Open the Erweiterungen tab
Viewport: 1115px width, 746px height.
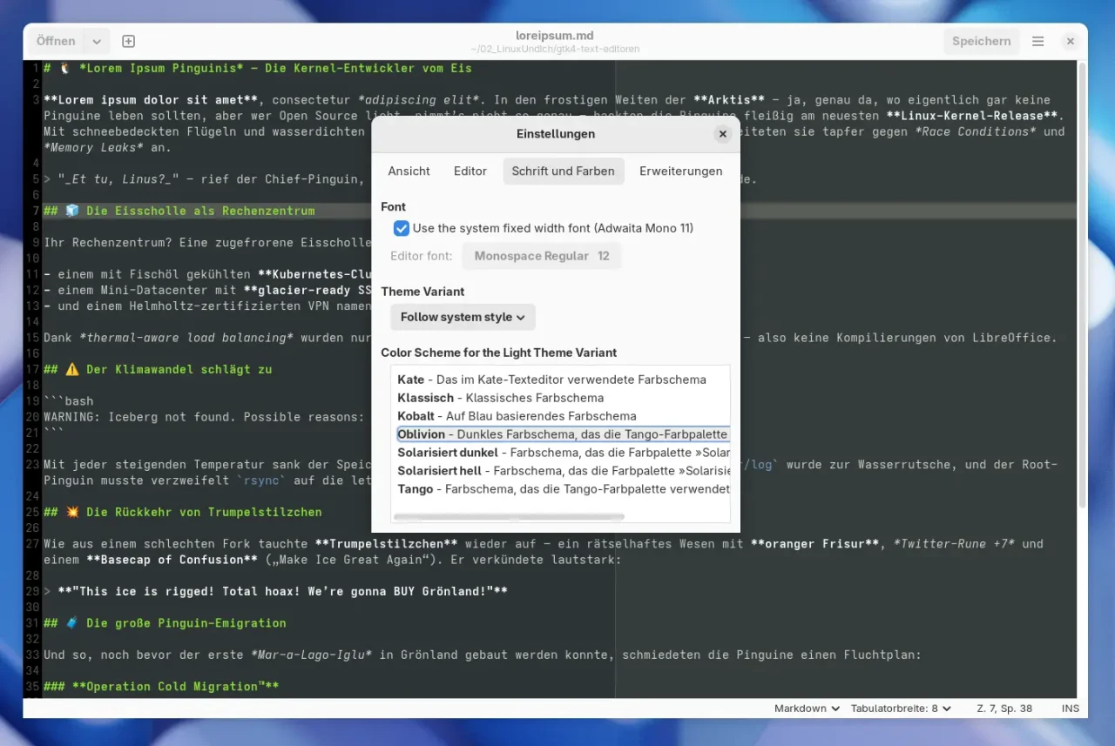[x=680, y=171]
